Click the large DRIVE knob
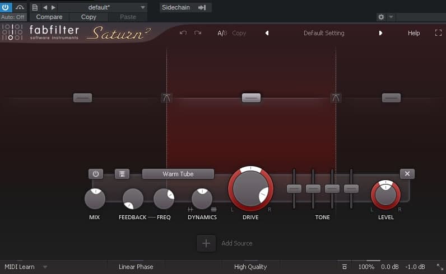 pos(250,188)
